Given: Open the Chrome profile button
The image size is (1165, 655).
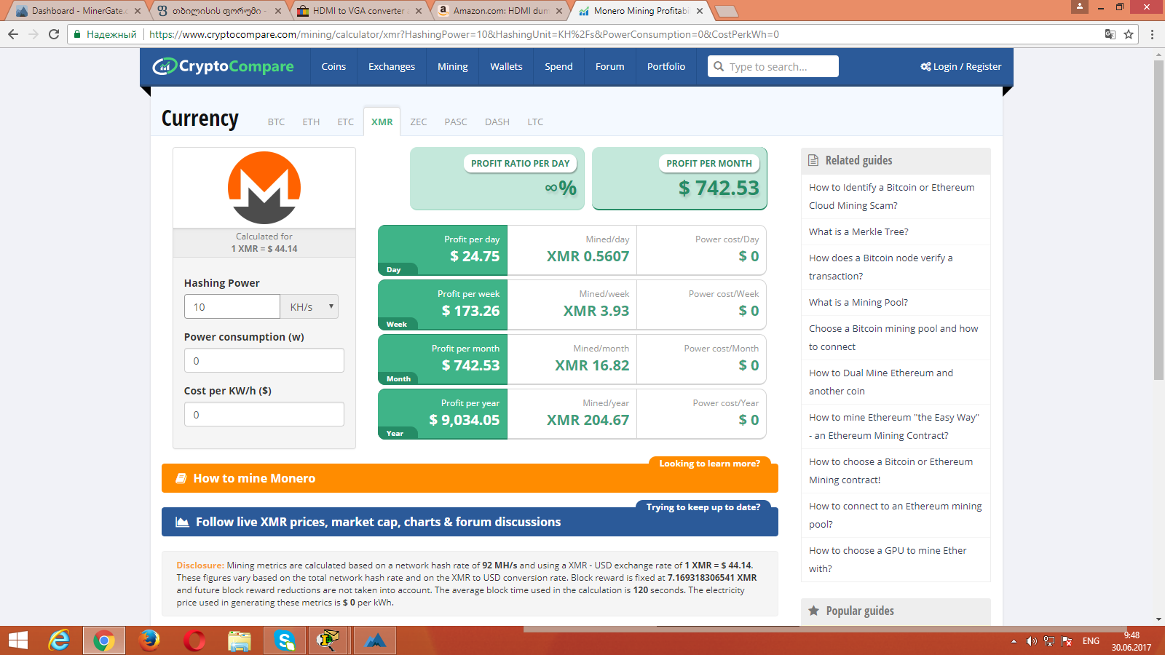Looking at the screenshot, I should pyautogui.click(x=1080, y=7).
